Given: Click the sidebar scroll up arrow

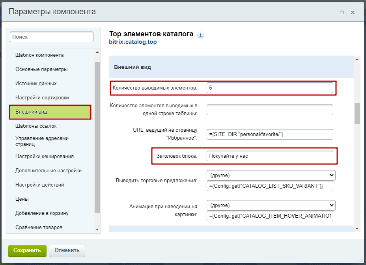Looking at the screenshot, I should click(x=97, y=52).
